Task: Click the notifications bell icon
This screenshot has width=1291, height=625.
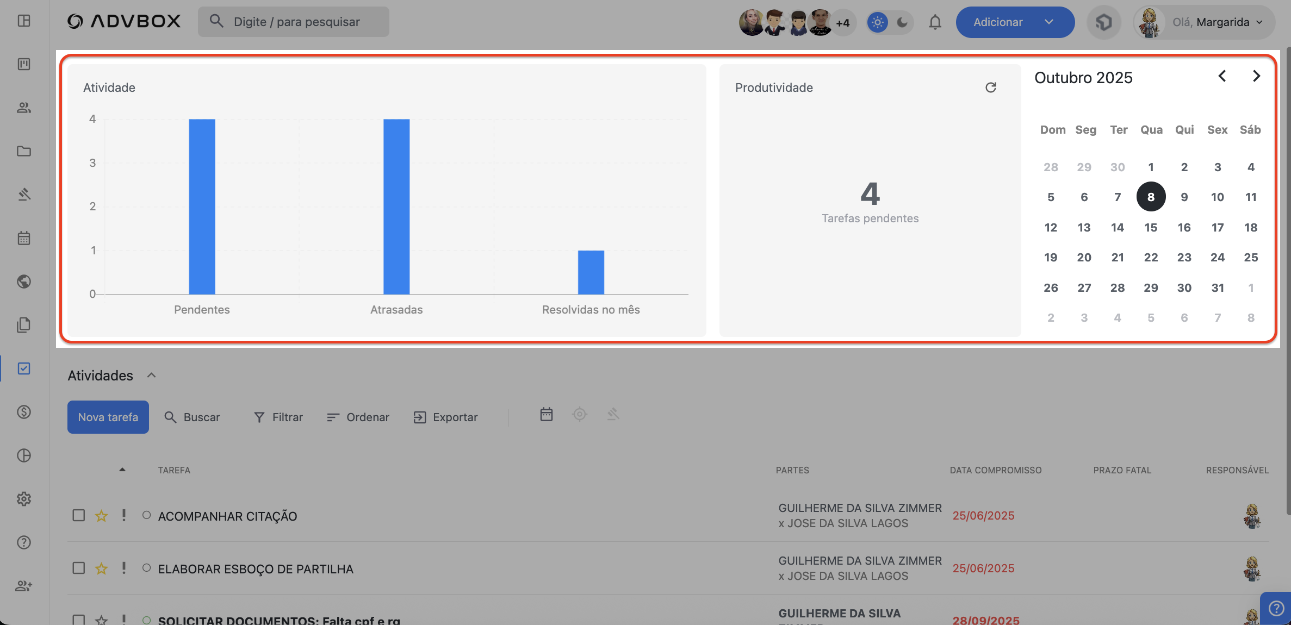Action: (x=935, y=22)
